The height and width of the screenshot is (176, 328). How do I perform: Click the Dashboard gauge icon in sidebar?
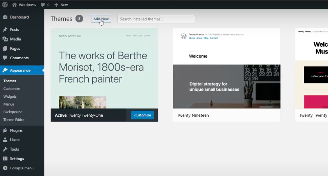pyautogui.click(x=5, y=17)
